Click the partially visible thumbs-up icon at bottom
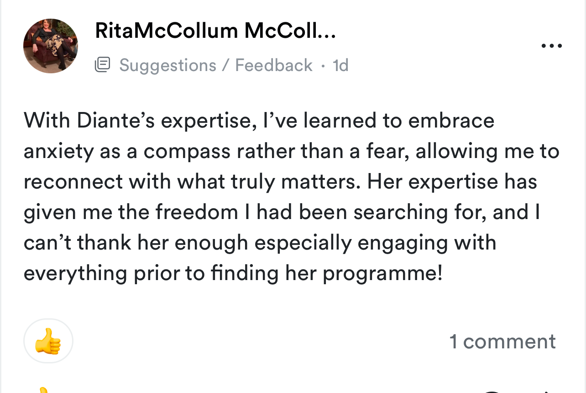This screenshot has height=393, width=586. (42, 389)
